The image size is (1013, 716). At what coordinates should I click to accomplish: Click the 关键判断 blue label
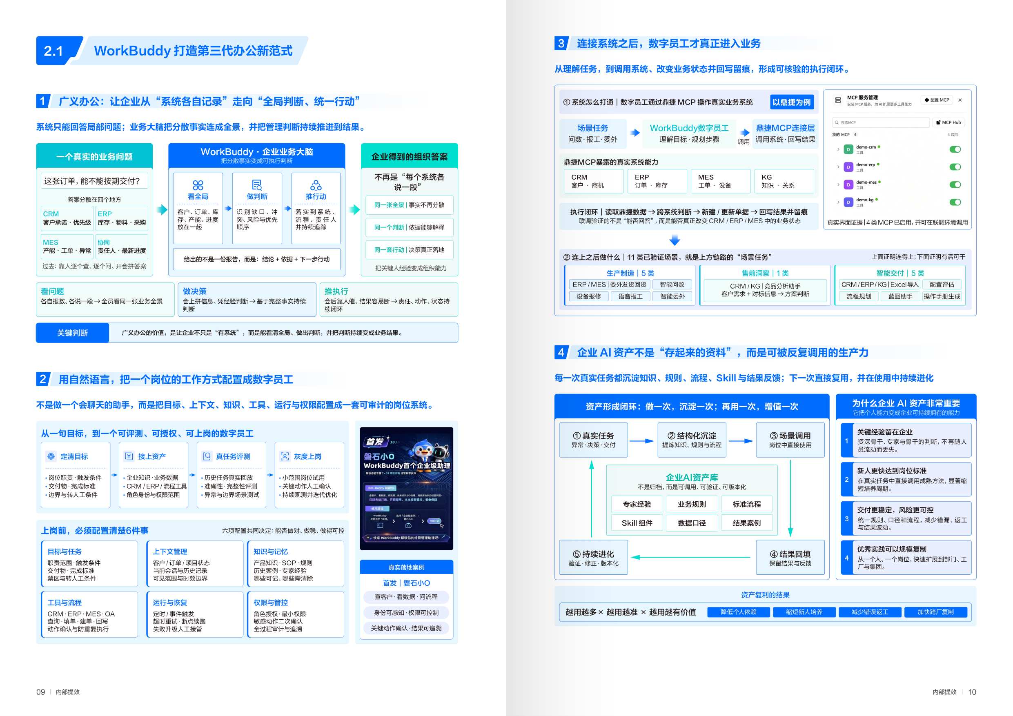click(72, 333)
